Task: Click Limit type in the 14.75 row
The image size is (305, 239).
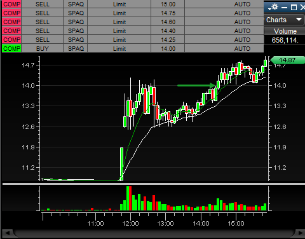Action: point(119,13)
